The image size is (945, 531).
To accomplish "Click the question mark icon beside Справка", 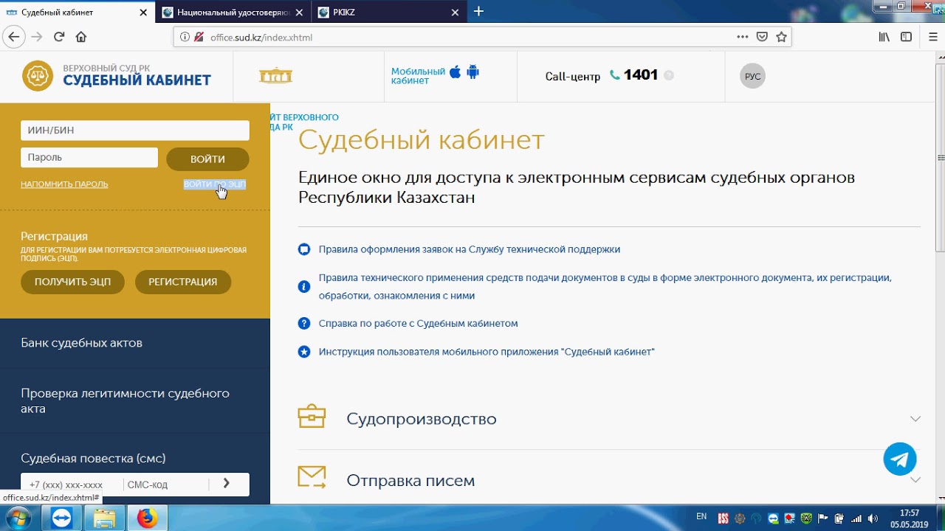I will click(304, 324).
